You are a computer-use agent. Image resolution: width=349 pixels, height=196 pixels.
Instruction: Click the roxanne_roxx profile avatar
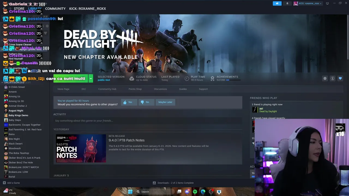tap(296, 3)
